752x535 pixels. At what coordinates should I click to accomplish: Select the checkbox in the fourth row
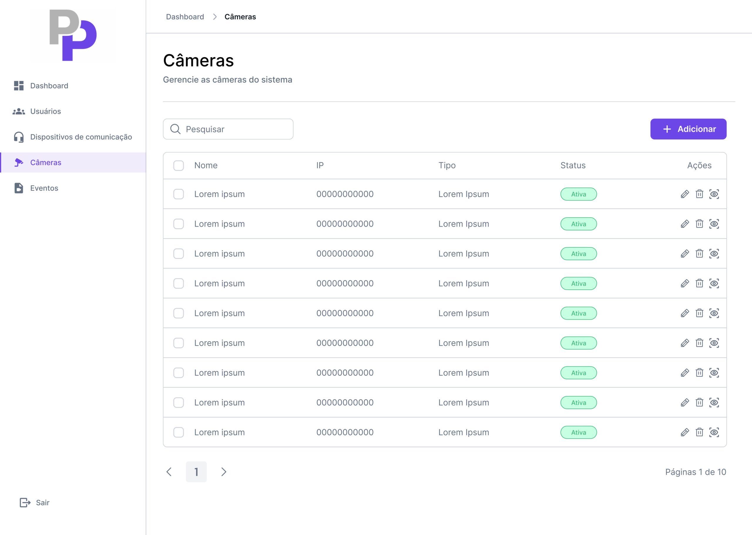(x=179, y=283)
